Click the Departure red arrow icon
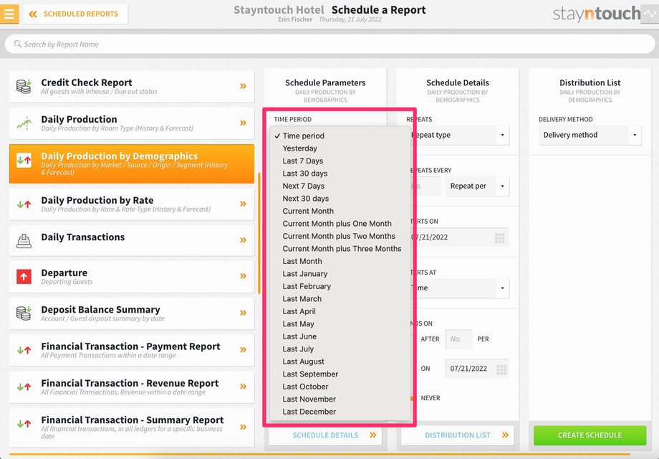The height and width of the screenshot is (459, 659). tap(24, 277)
